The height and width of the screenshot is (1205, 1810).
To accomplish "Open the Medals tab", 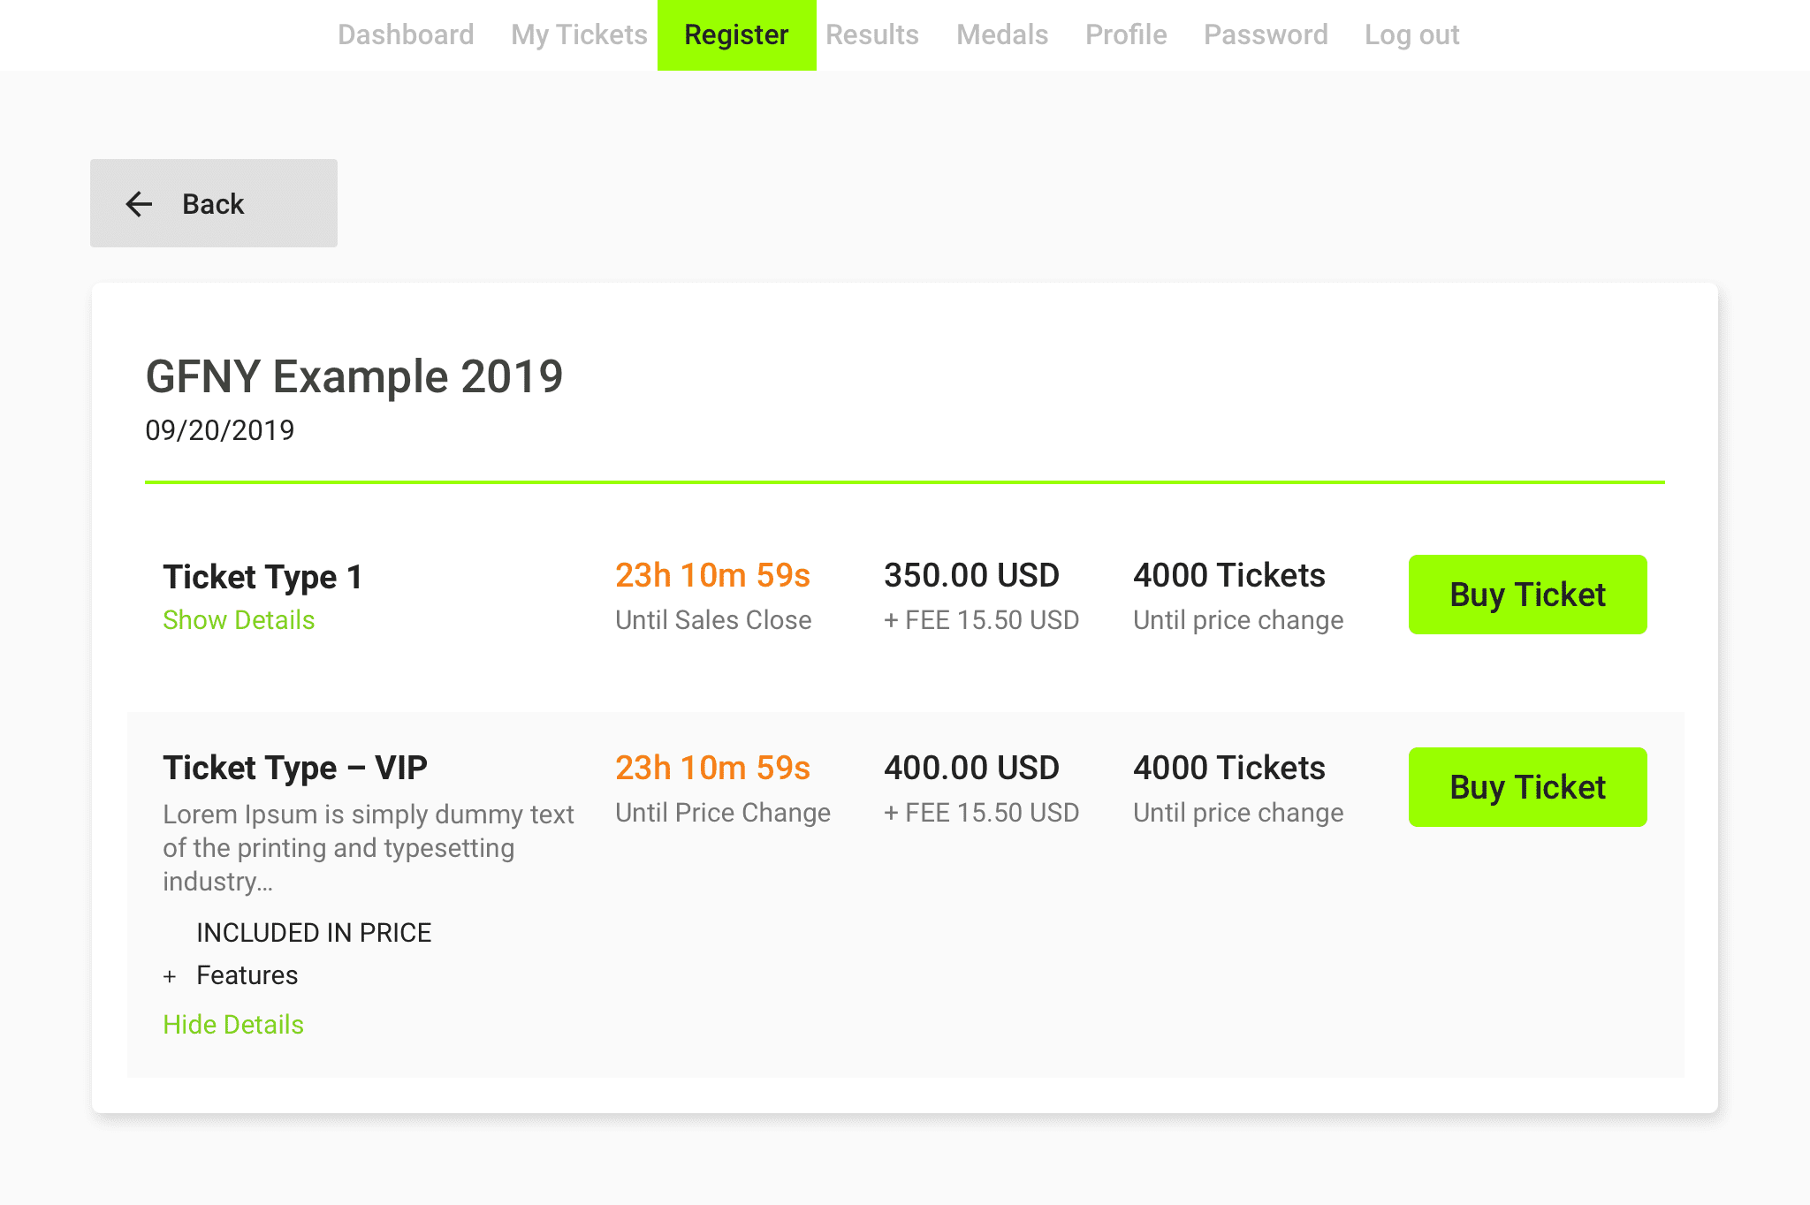I will tap(1002, 34).
